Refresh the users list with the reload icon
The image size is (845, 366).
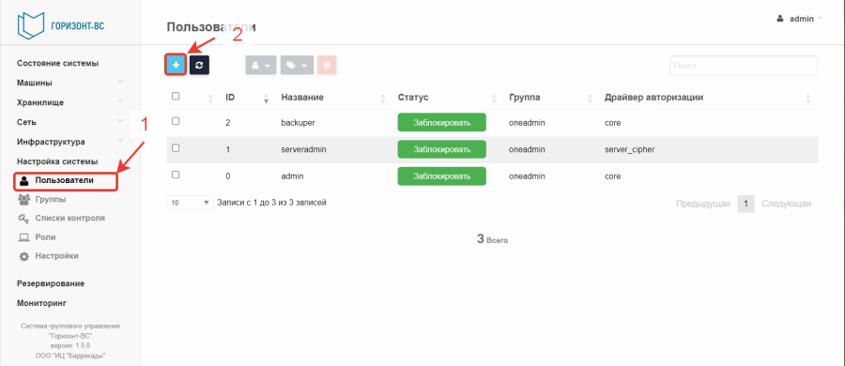(199, 65)
